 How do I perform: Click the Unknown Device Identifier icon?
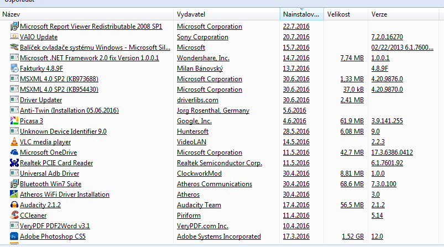click(x=14, y=131)
